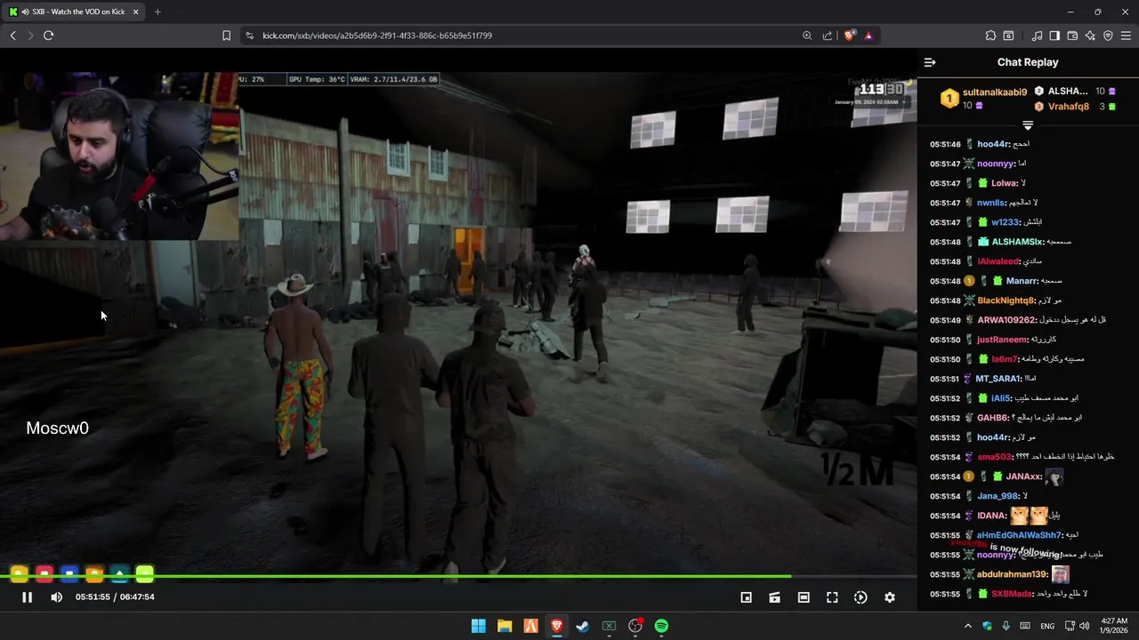Mute the video volume speaker
The image size is (1139, 640).
pyautogui.click(x=56, y=597)
